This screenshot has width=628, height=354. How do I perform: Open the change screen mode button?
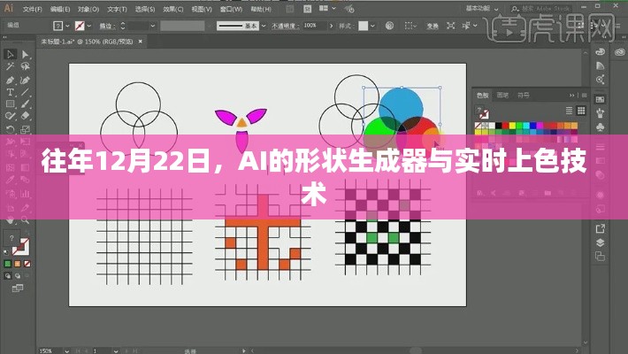pyautogui.click(x=18, y=288)
